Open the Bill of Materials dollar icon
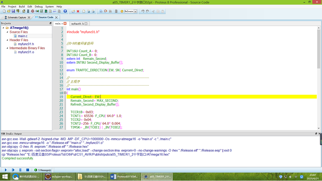 coord(50,11)
